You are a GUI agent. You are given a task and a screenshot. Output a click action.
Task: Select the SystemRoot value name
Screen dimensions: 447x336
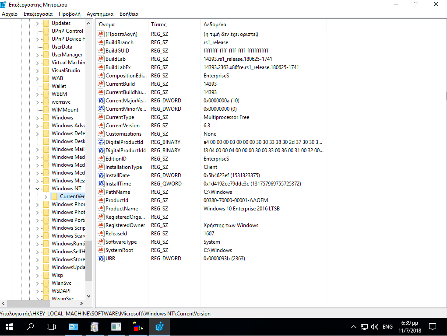119,250
